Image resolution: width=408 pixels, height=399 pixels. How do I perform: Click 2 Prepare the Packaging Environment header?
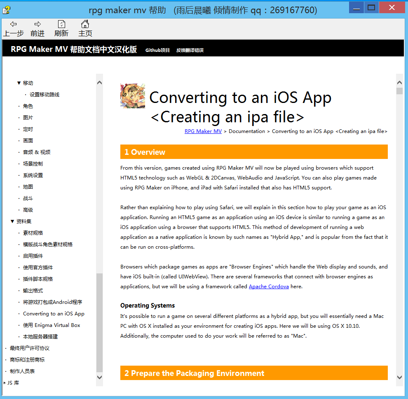254,373
